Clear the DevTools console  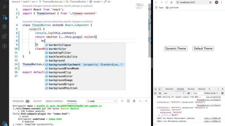coord(160,93)
